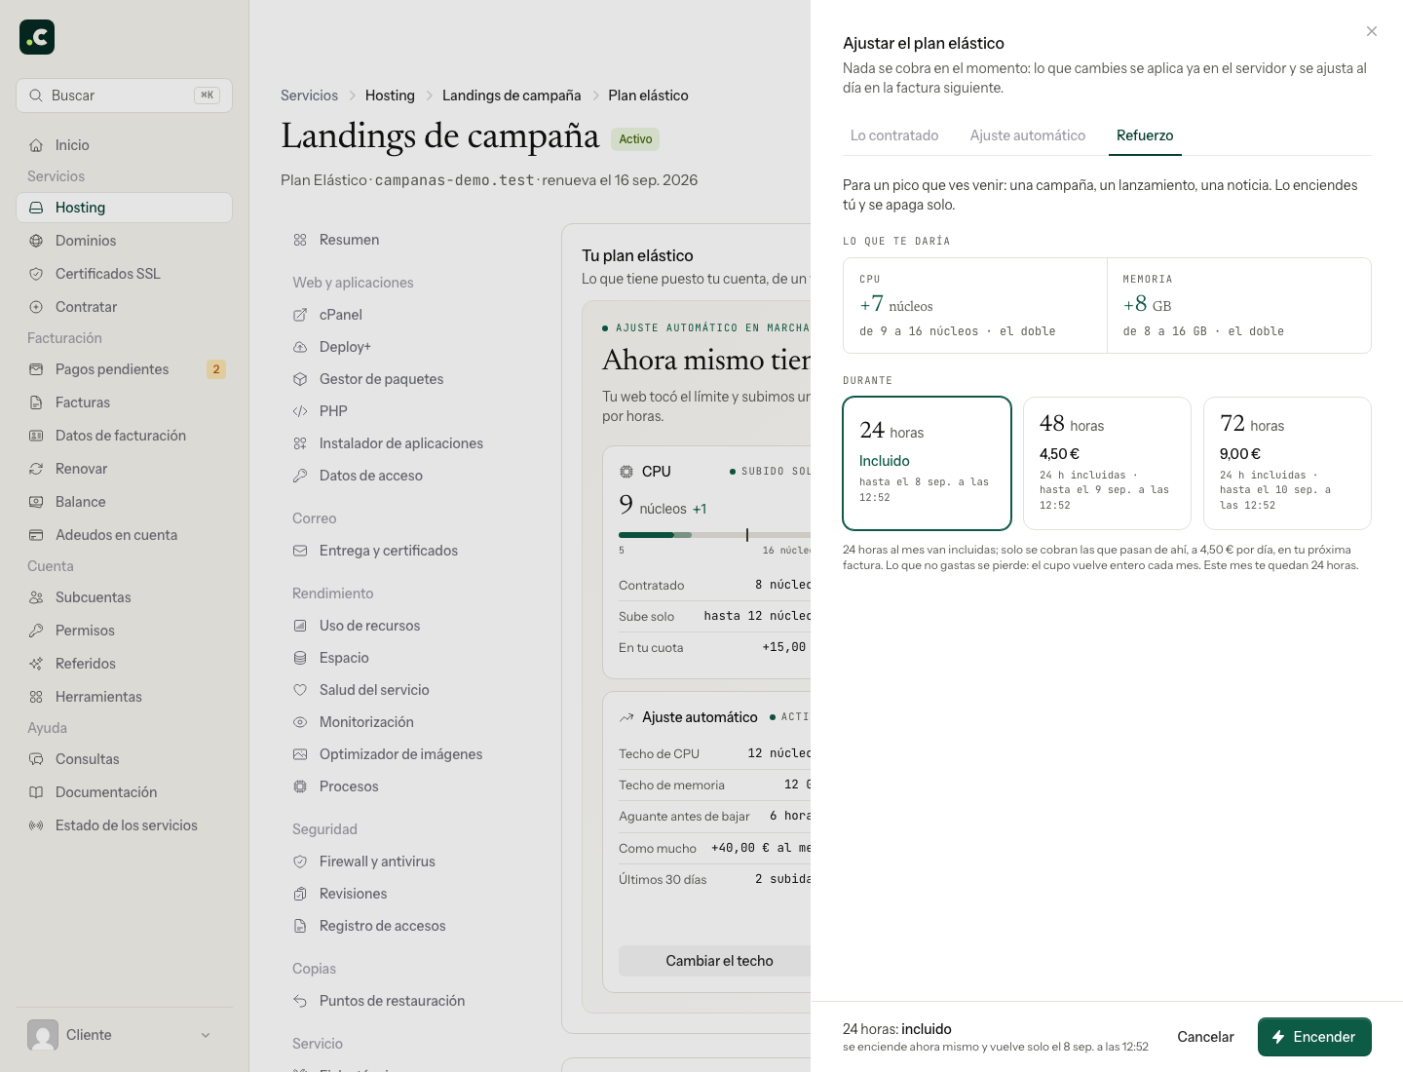Click the Contratar plus-circle icon
This screenshot has height=1072, width=1403.
click(x=36, y=307)
